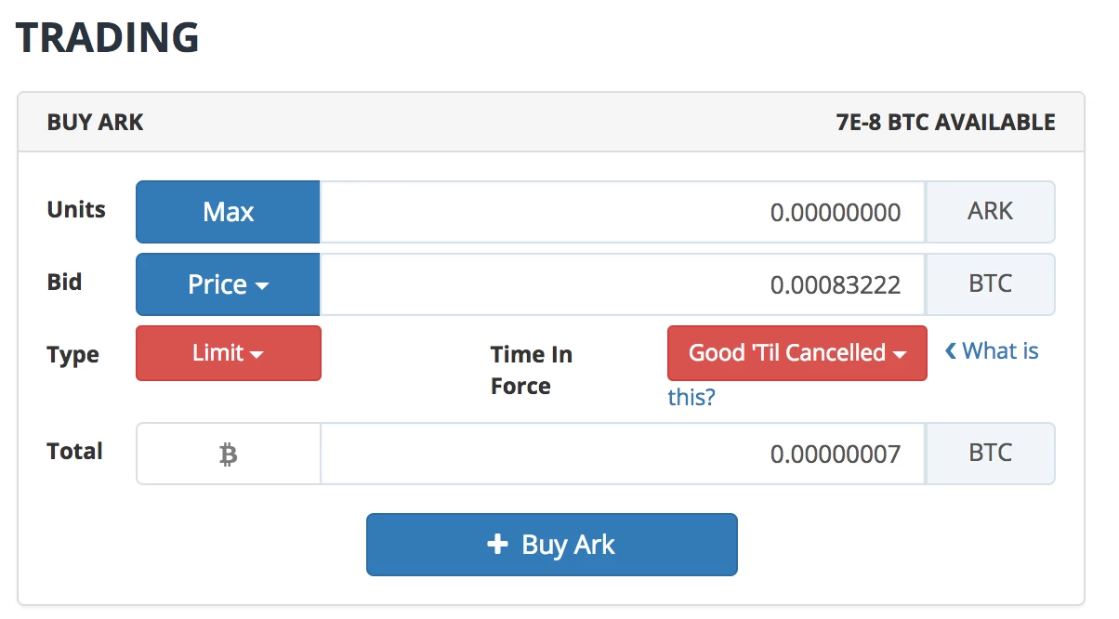Click the chevron icon before What is this
Viewport: 1119px width, 619px height.
(950, 350)
